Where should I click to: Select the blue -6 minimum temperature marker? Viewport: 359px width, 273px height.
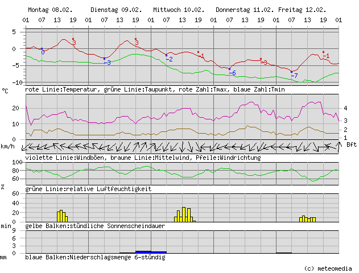232,72
